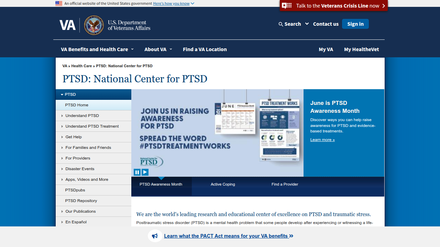Open My HealtheVet

(x=362, y=49)
